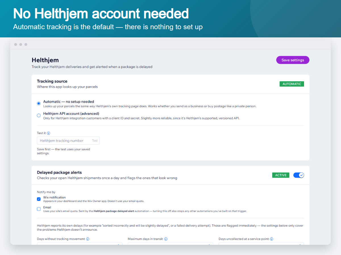Open the Days without tracking movement field
Screen dimensions: 341x255
pos(80,244)
